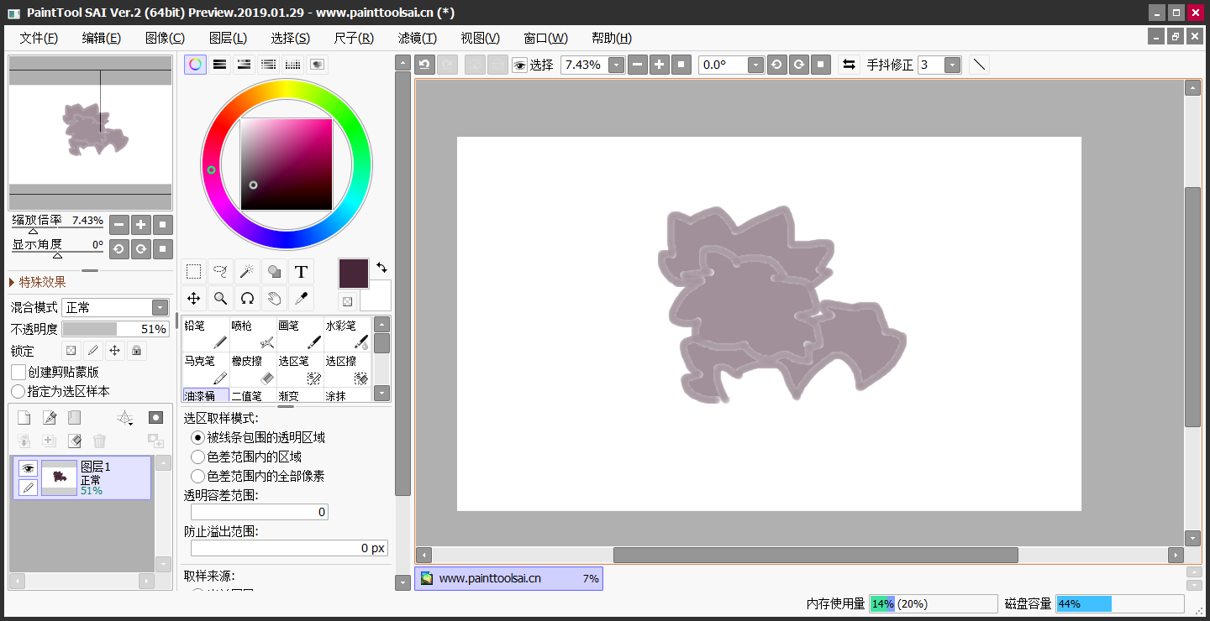
Task: Show the swatches panel
Action: tap(292, 65)
